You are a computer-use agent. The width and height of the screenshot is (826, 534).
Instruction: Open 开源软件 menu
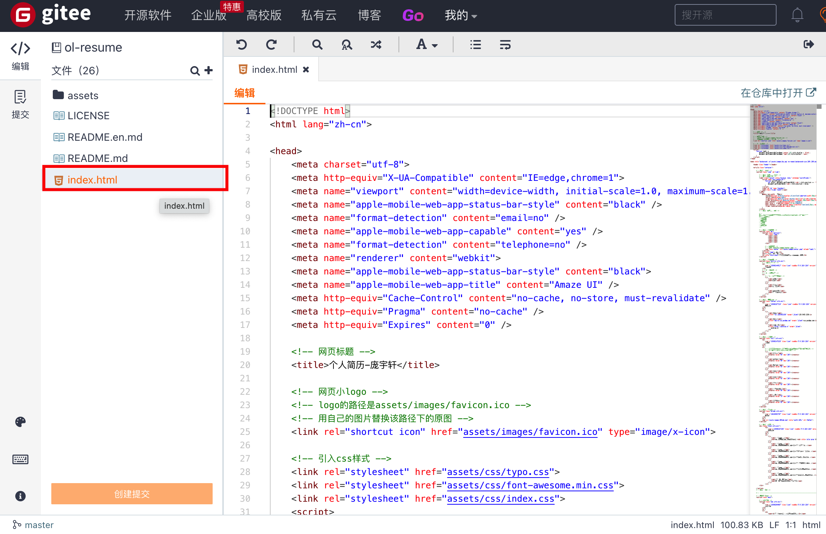tap(148, 15)
